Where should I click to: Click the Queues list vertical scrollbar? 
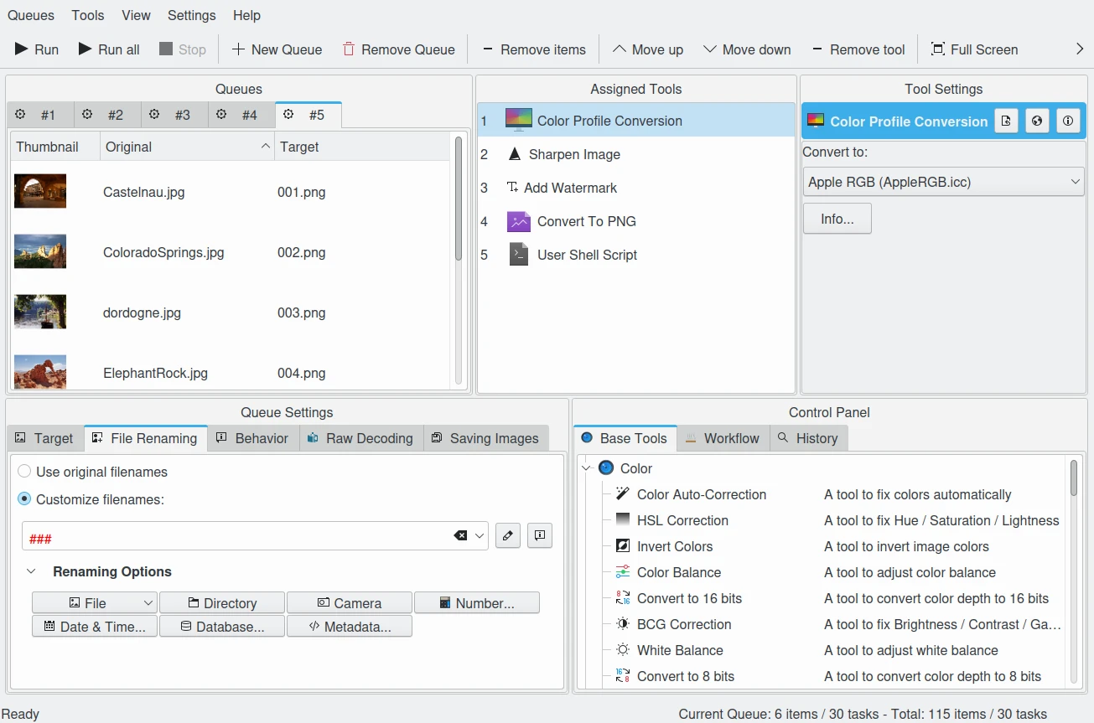pos(458,201)
